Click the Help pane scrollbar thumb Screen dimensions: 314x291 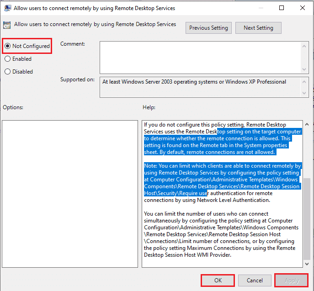click(x=307, y=219)
